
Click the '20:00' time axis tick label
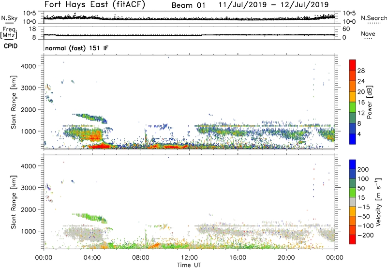tap(286, 258)
